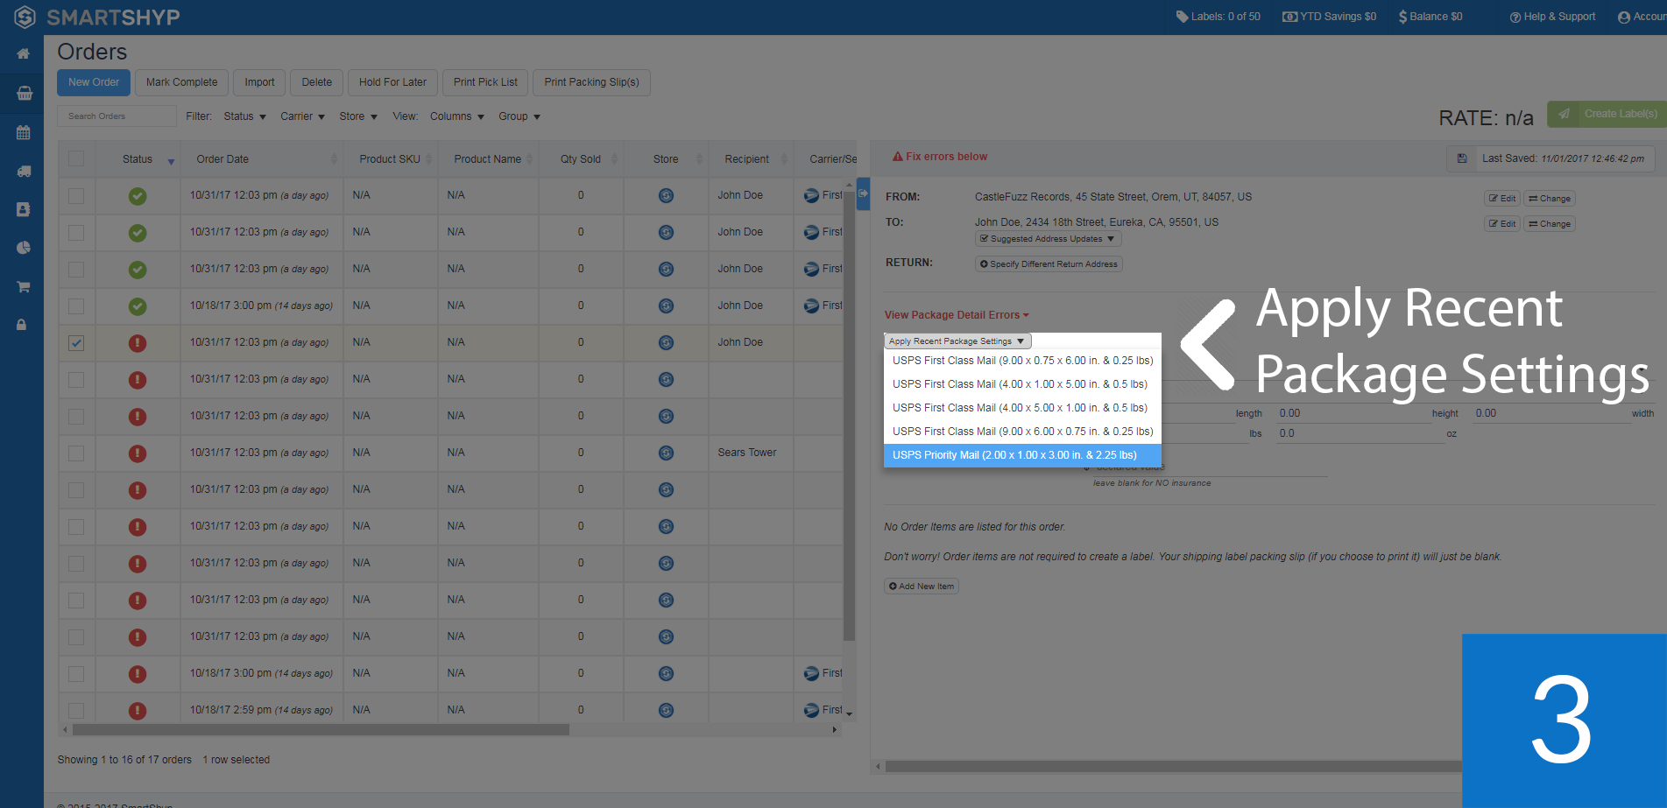Click Mark Complete button
Screen dimensions: 1667x808
[181, 82]
